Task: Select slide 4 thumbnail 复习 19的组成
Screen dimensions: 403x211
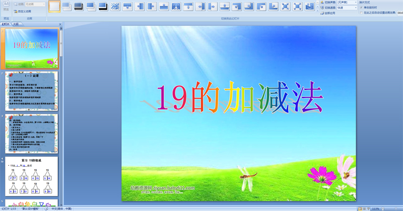Action: [x=32, y=176]
